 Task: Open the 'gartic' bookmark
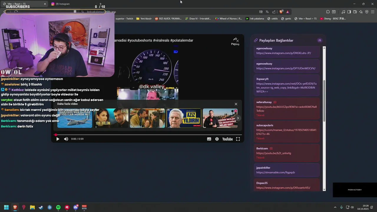(x=286, y=19)
